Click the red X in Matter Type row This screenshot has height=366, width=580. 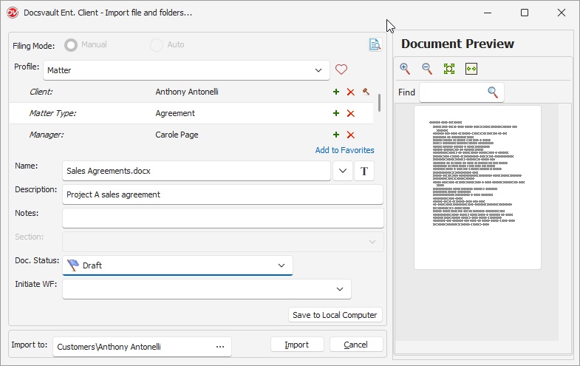[x=351, y=114]
